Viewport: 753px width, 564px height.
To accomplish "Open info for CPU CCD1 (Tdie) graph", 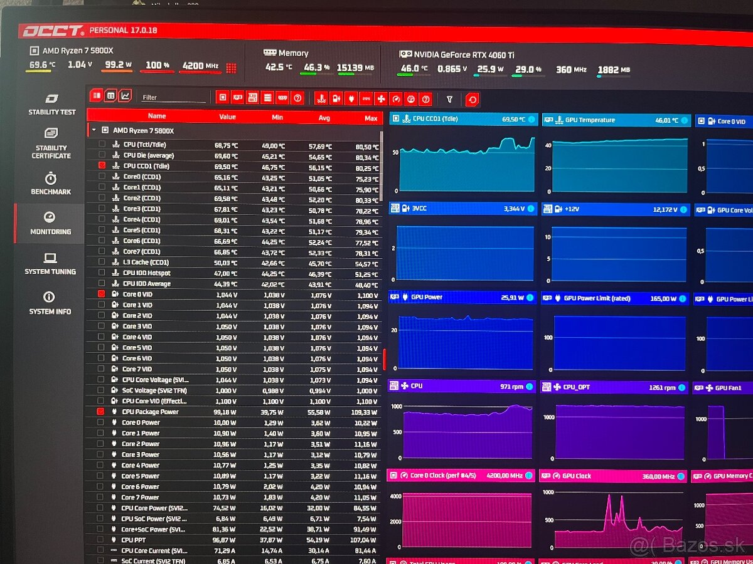I will [x=531, y=119].
